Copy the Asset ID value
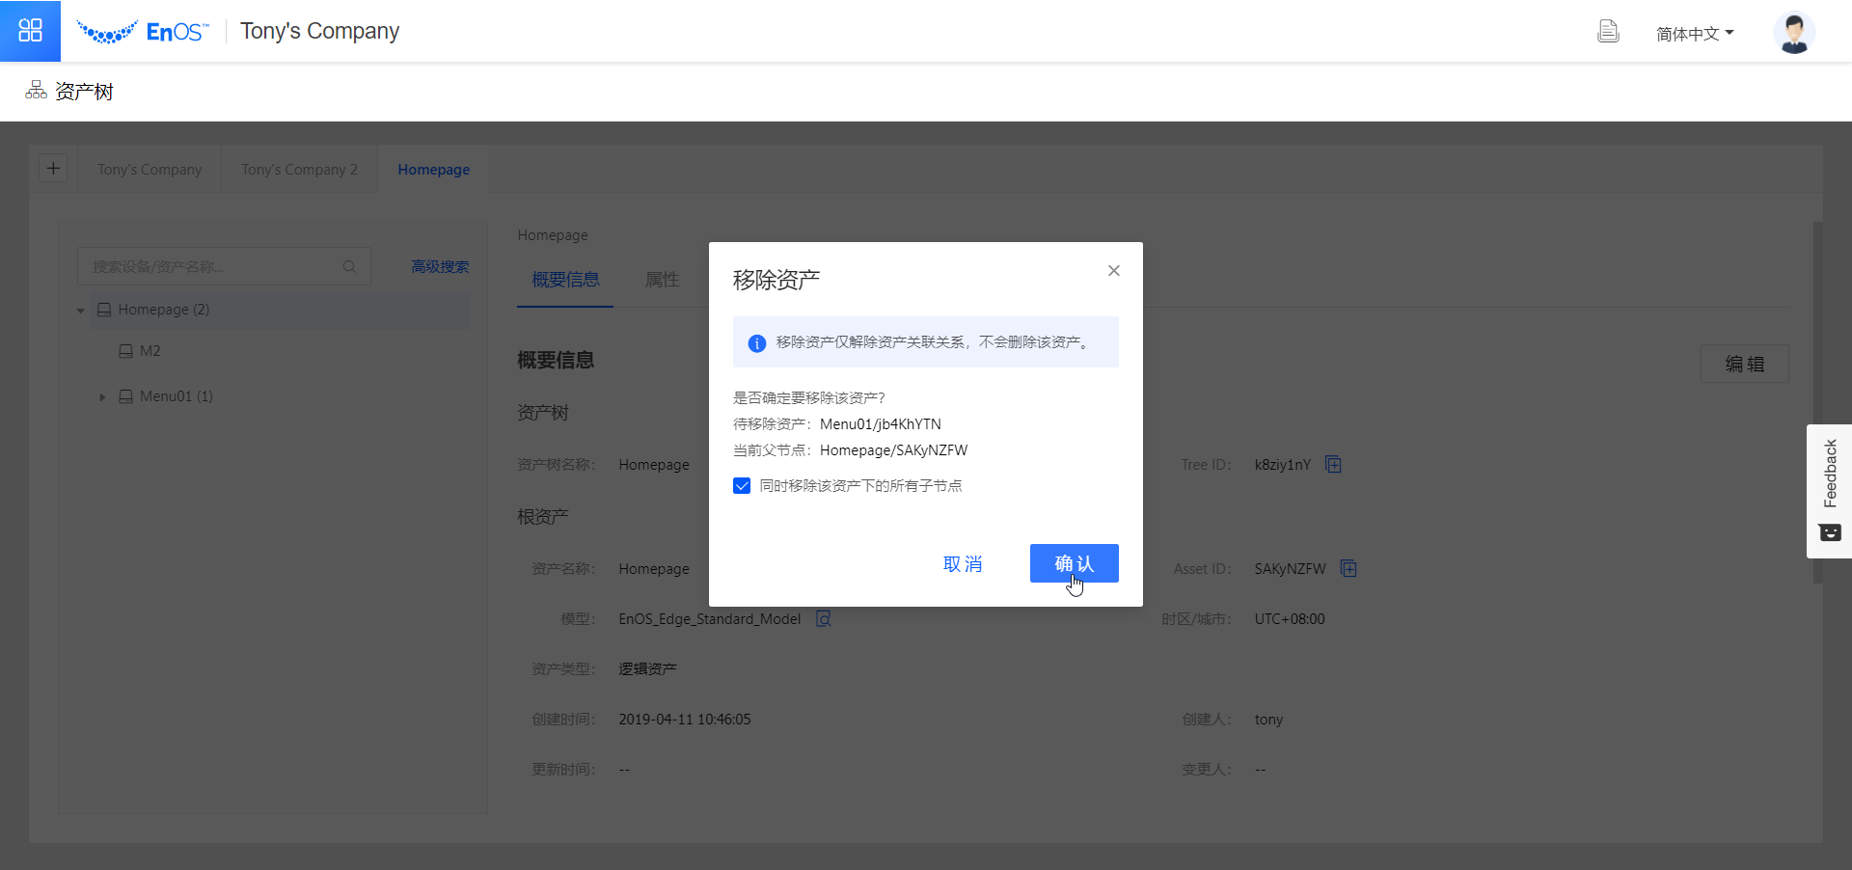Screen dimensions: 1852x870 (x=1348, y=569)
